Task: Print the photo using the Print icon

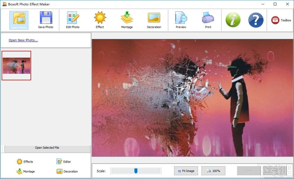Action: coord(208,20)
